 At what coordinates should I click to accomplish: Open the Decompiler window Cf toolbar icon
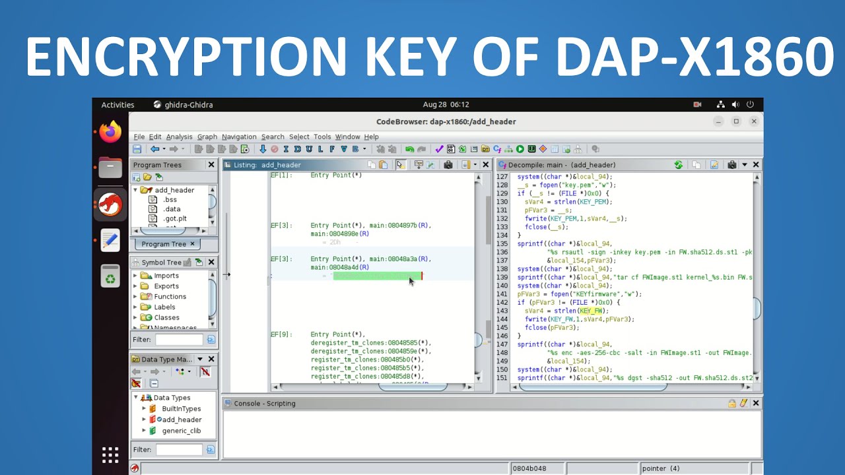coord(497,149)
